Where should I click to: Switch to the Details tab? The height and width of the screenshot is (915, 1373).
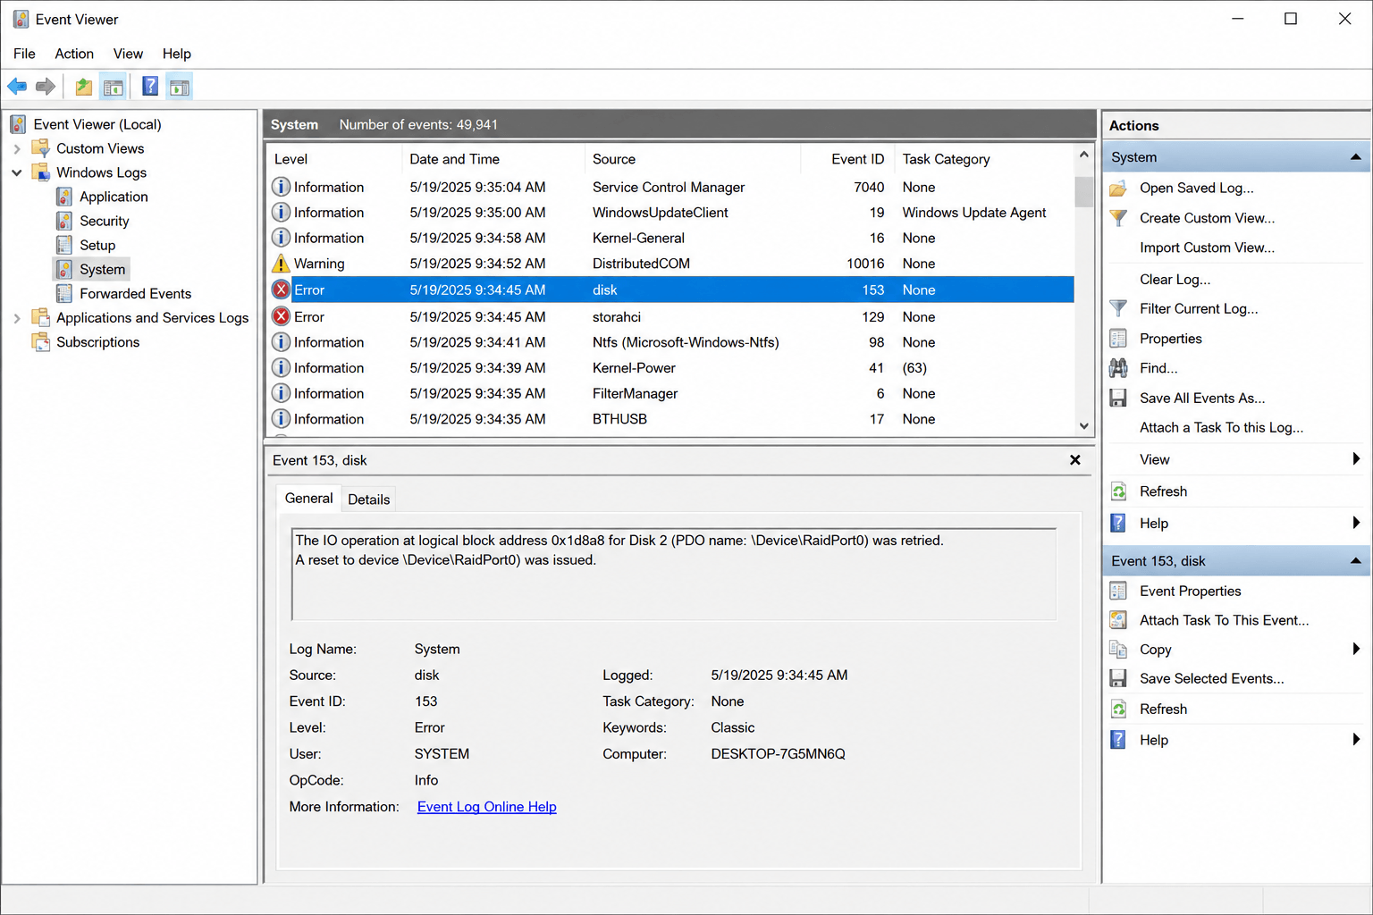pyautogui.click(x=369, y=499)
